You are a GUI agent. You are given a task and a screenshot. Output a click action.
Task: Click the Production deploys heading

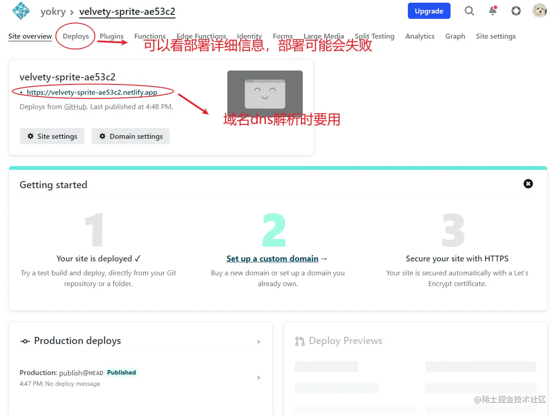pos(77,341)
